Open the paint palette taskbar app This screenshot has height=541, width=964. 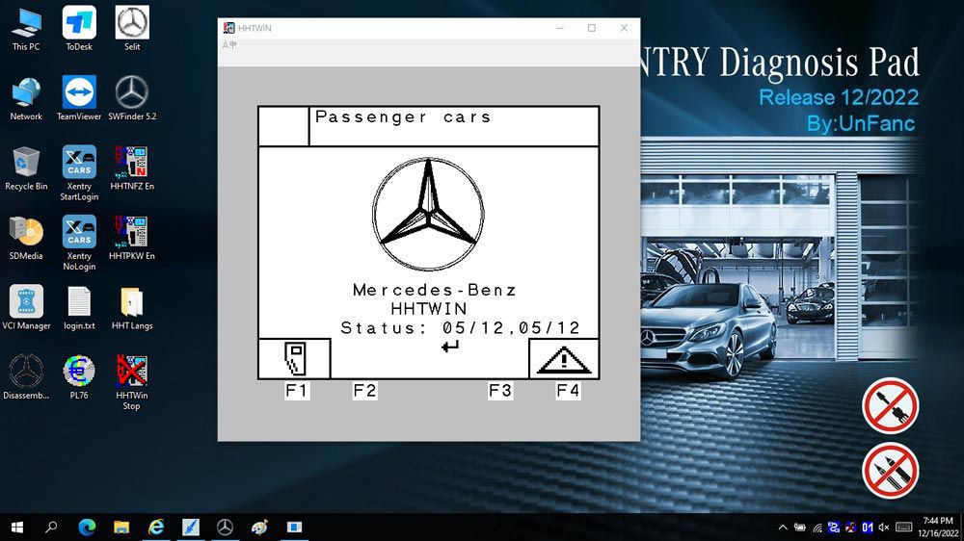[x=259, y=528]
